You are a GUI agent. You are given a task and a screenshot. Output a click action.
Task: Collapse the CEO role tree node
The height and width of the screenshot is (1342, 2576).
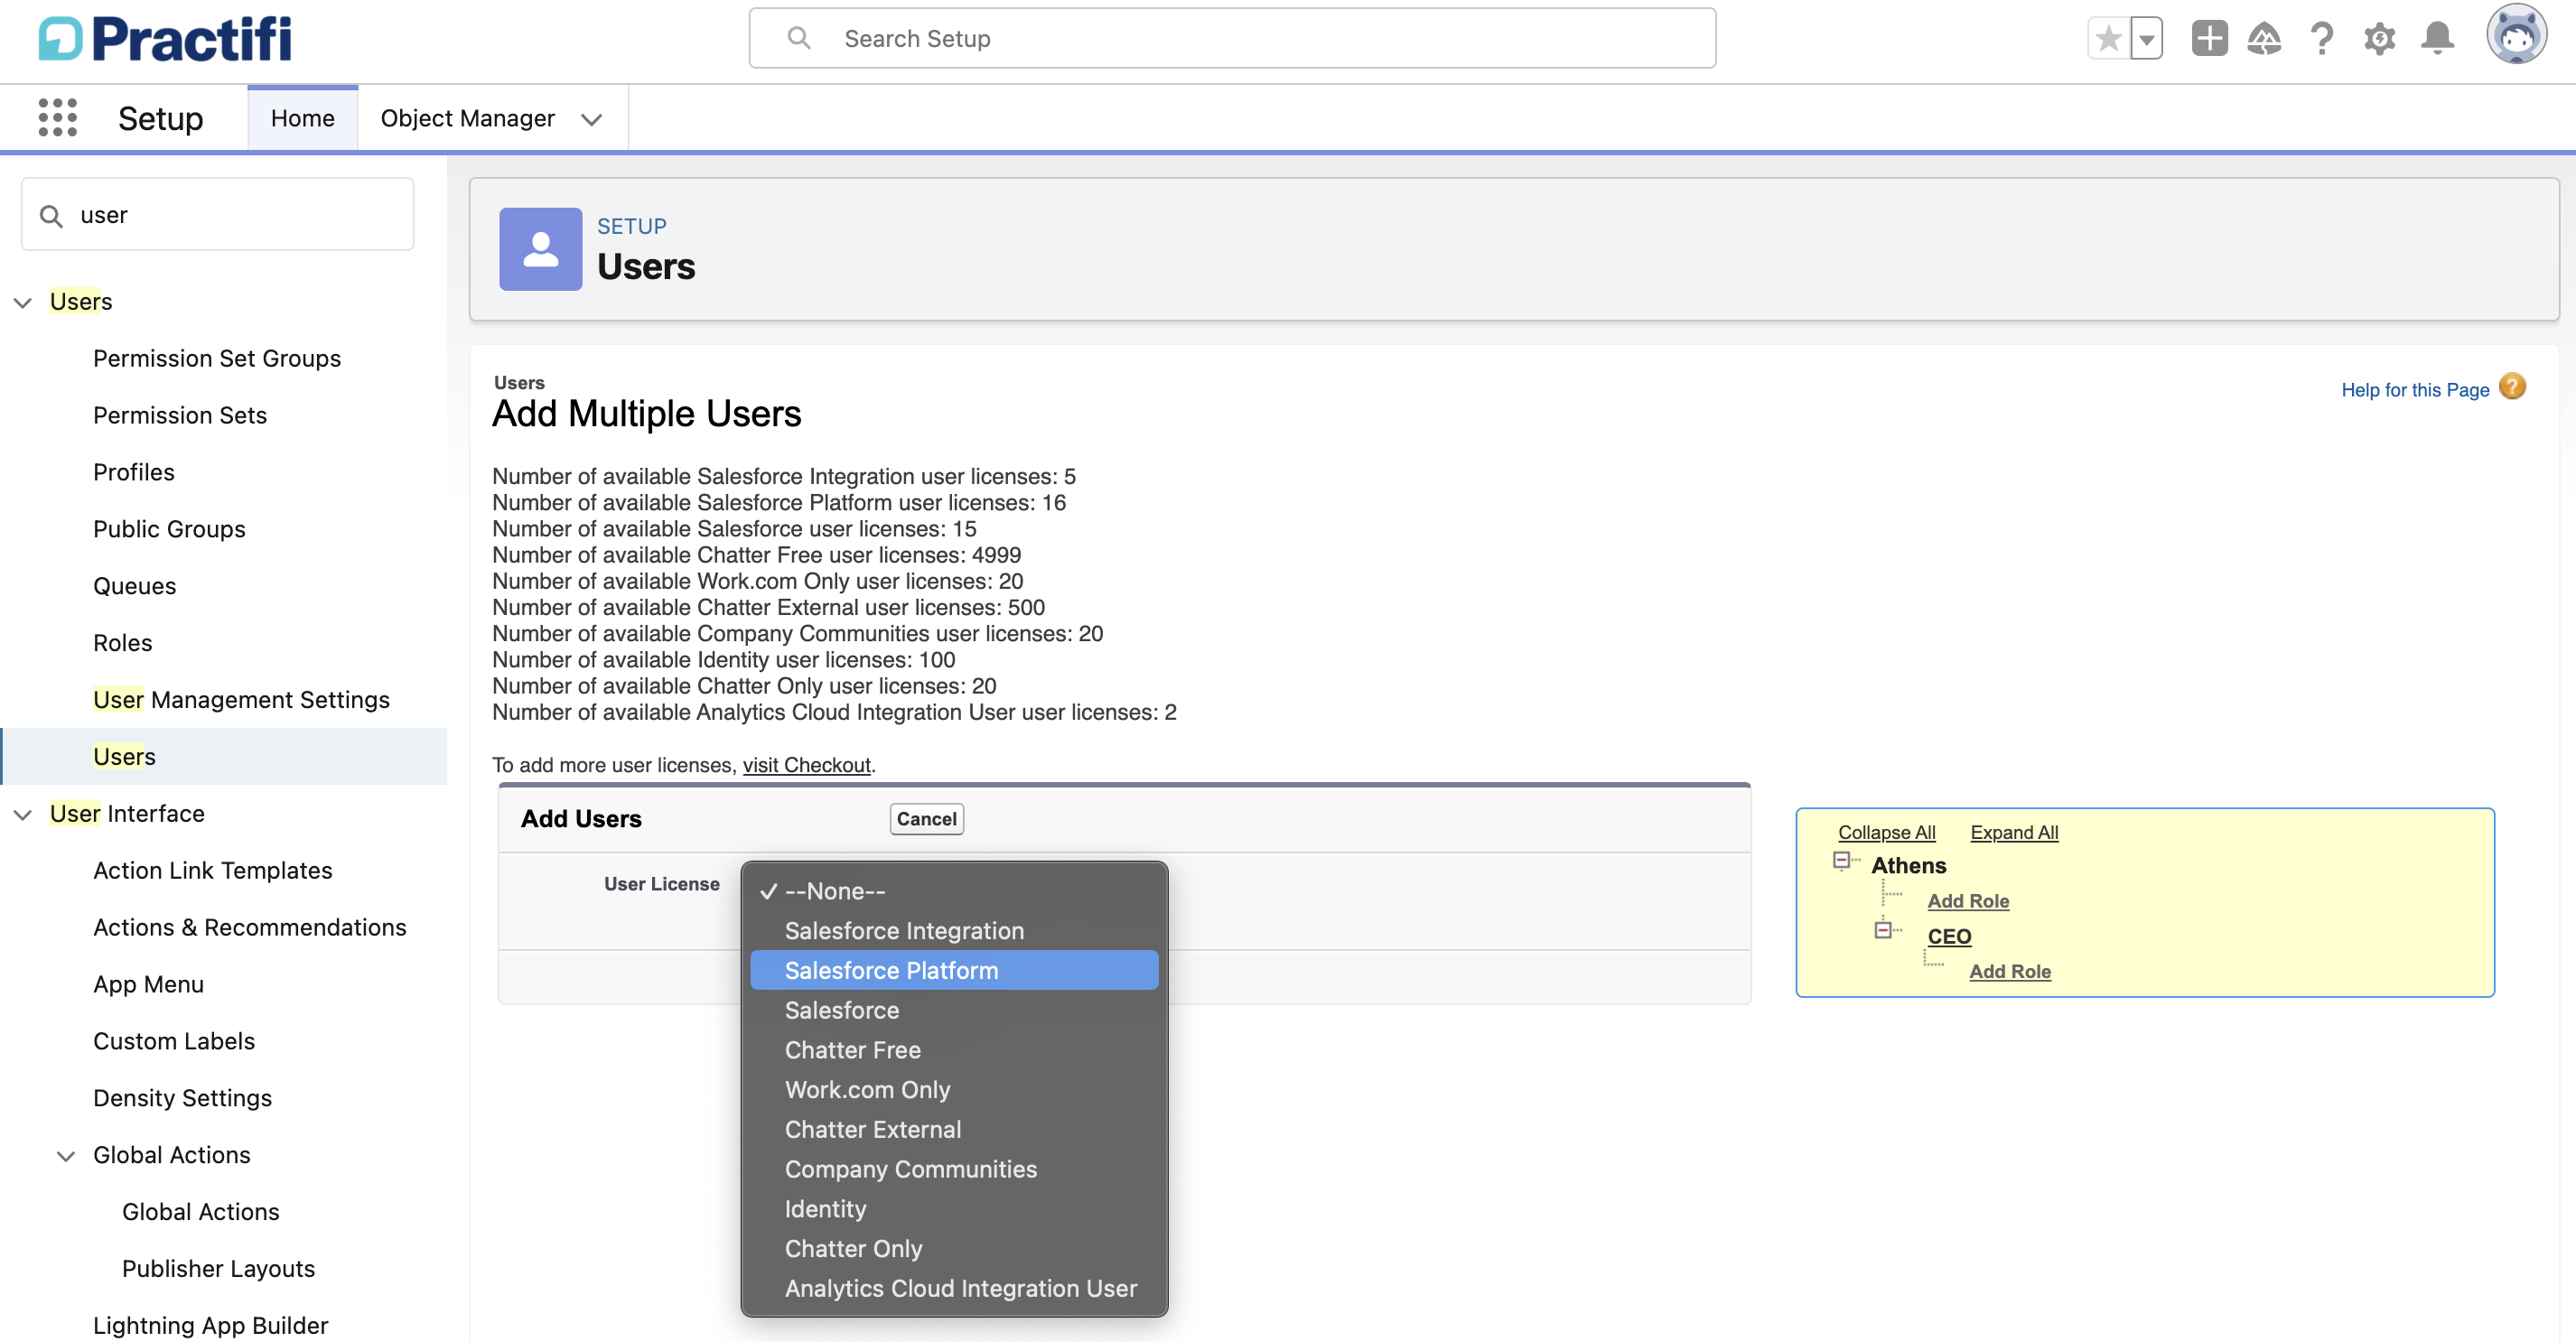click(1883, 930)
